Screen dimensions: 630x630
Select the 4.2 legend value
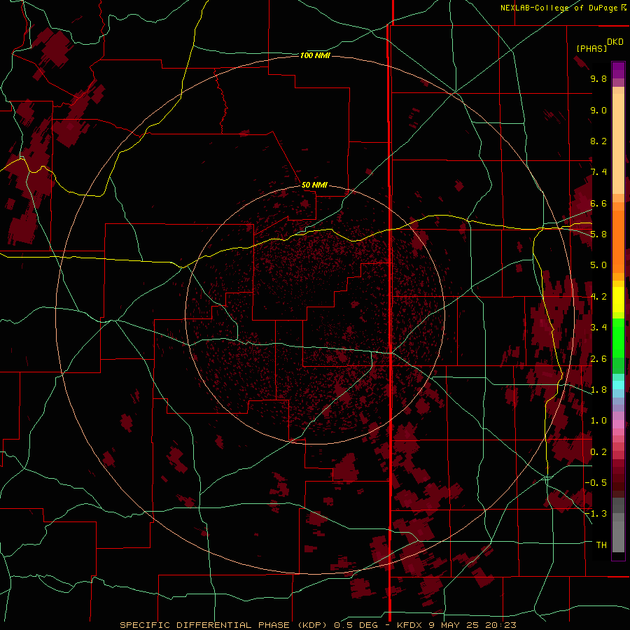click(598, 297)
